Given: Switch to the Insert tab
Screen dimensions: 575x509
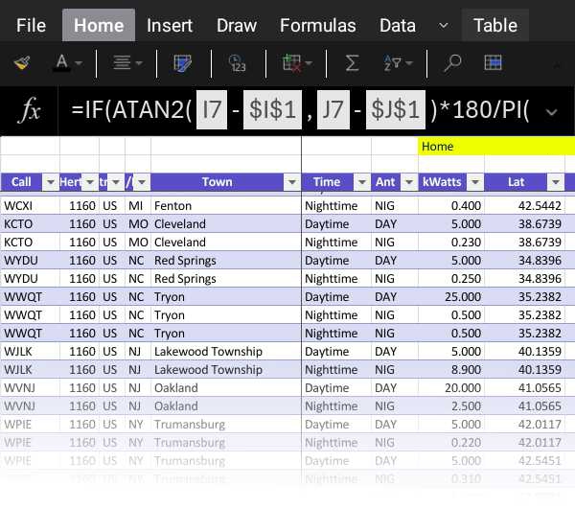Looking at the screenshot, I should click(x=170, y=26).
